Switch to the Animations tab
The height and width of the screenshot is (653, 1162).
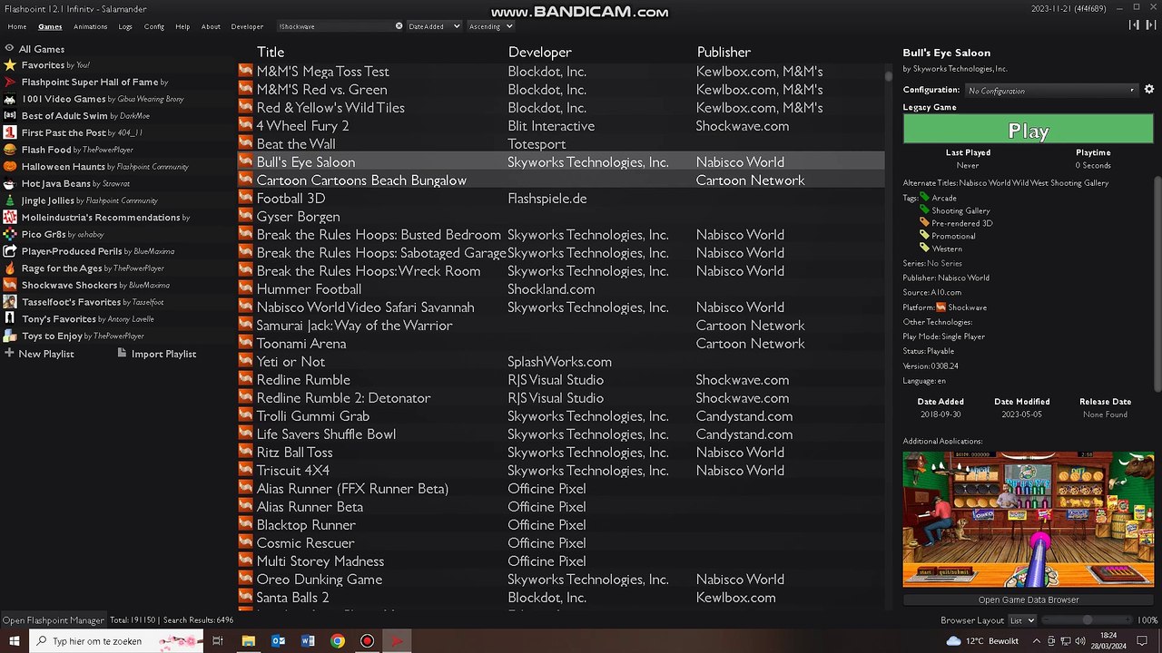[91, 26]
